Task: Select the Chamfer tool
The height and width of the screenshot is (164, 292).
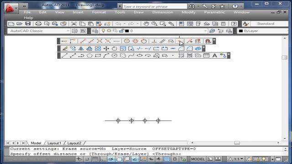Action: tap(181, 49)
